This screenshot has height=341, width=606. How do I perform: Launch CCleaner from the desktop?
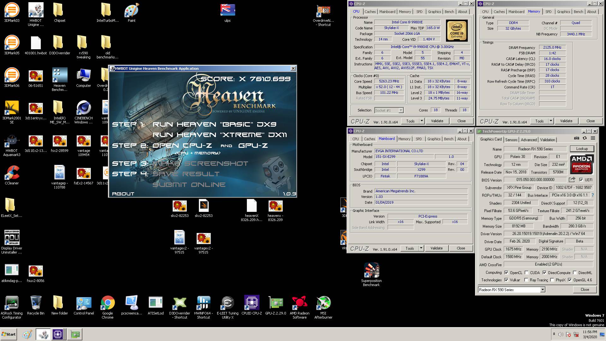coord(12,175)
